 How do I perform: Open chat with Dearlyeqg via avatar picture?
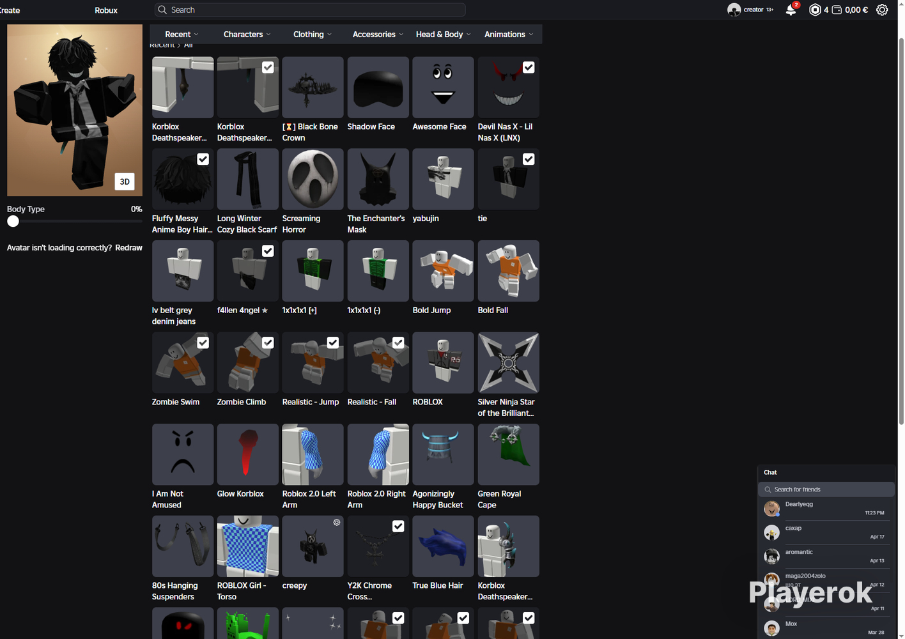(x=771, y=509)
